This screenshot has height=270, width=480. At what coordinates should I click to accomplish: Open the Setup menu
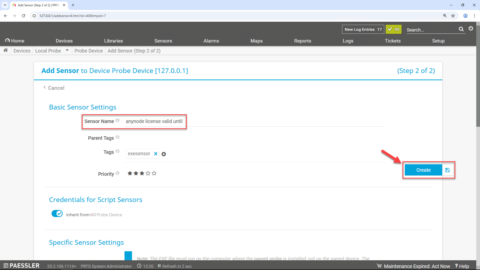pos(438,41)
